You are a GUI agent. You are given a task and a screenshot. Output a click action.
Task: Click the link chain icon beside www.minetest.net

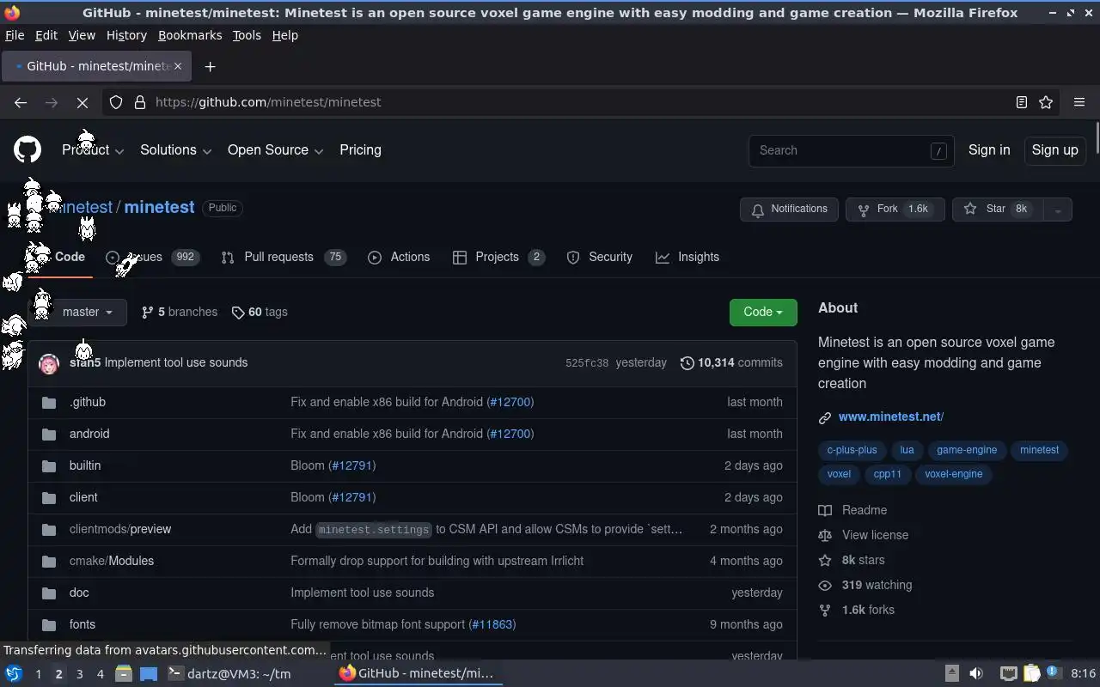pyautogui.click(x=825, y=417)
